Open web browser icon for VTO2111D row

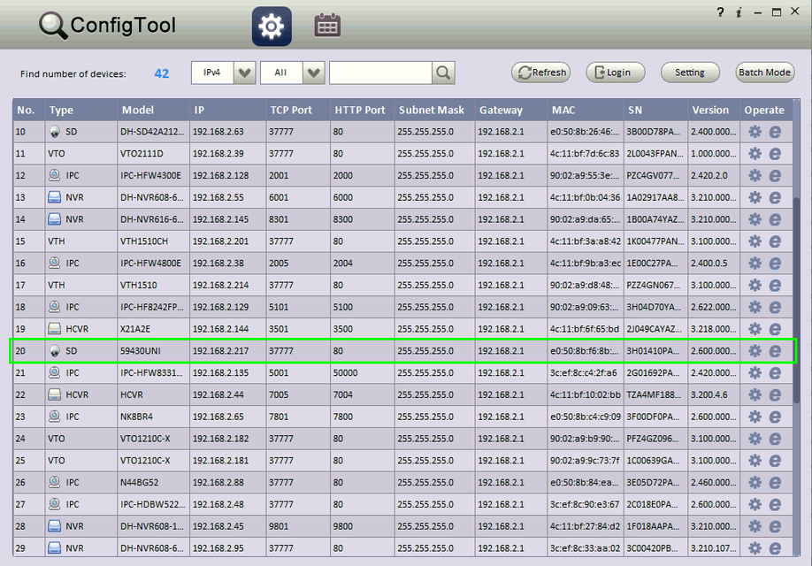[x=775, y=154]
